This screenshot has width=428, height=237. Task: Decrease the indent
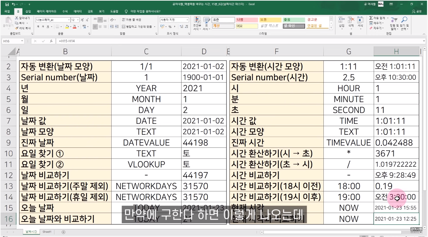point(112,27)
